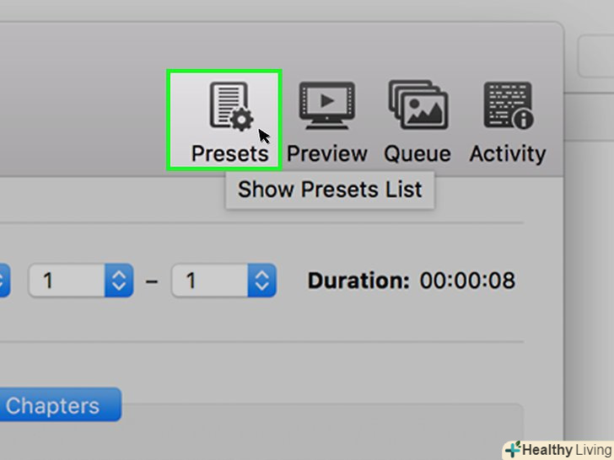Click blue arrows of the start chapter selector

point(119,281)
